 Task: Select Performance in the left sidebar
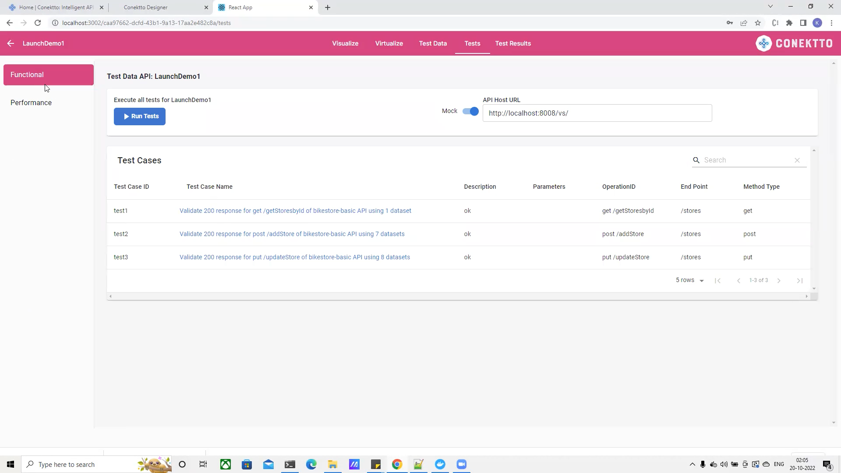click(x=31, y=102)
